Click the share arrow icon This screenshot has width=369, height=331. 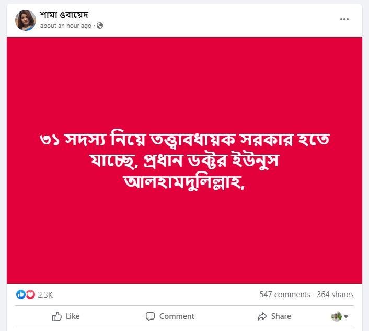[x=262, y=316]
